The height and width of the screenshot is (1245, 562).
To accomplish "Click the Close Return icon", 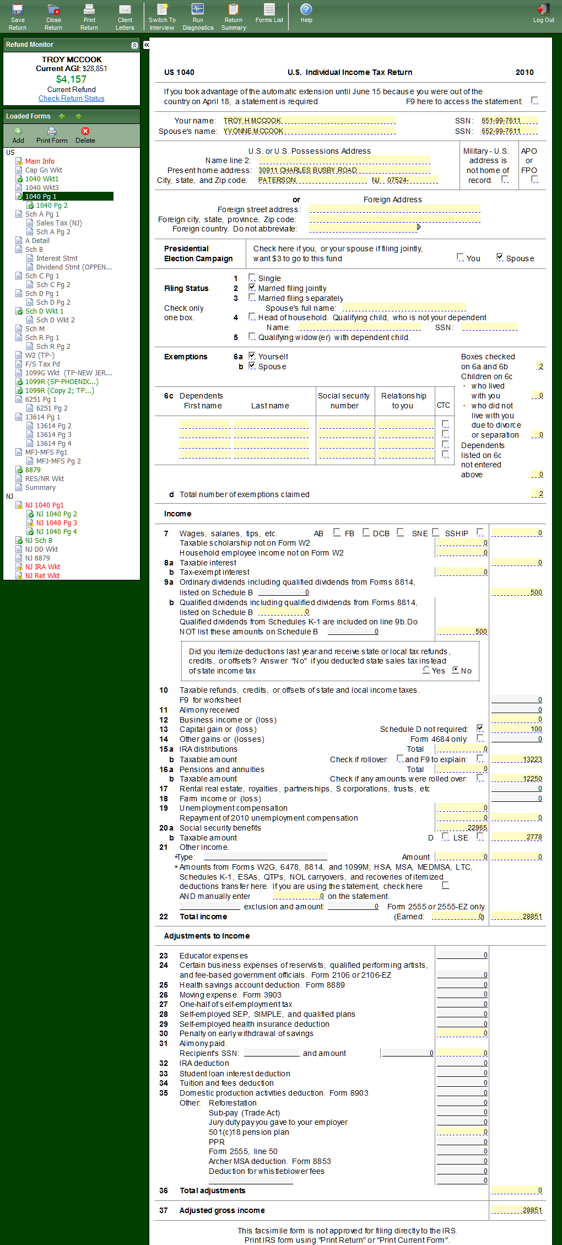I will coord(53,17).
